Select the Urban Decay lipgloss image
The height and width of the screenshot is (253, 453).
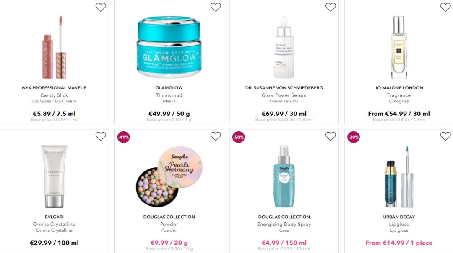(399, 176)
